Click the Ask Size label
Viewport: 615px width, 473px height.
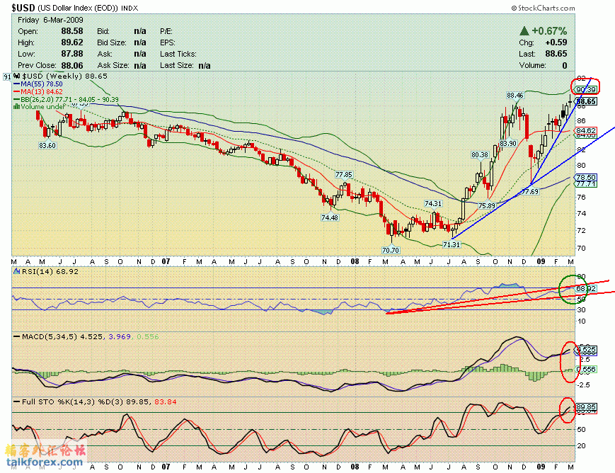tap(113, 65)
